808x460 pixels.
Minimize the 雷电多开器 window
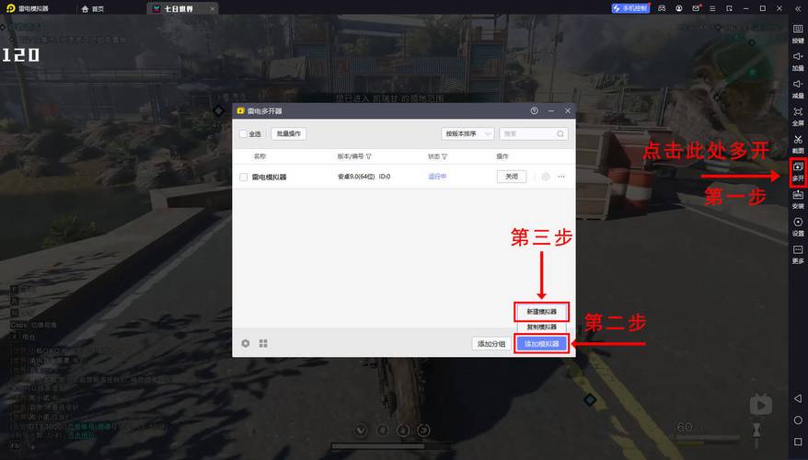click(551, 110)
